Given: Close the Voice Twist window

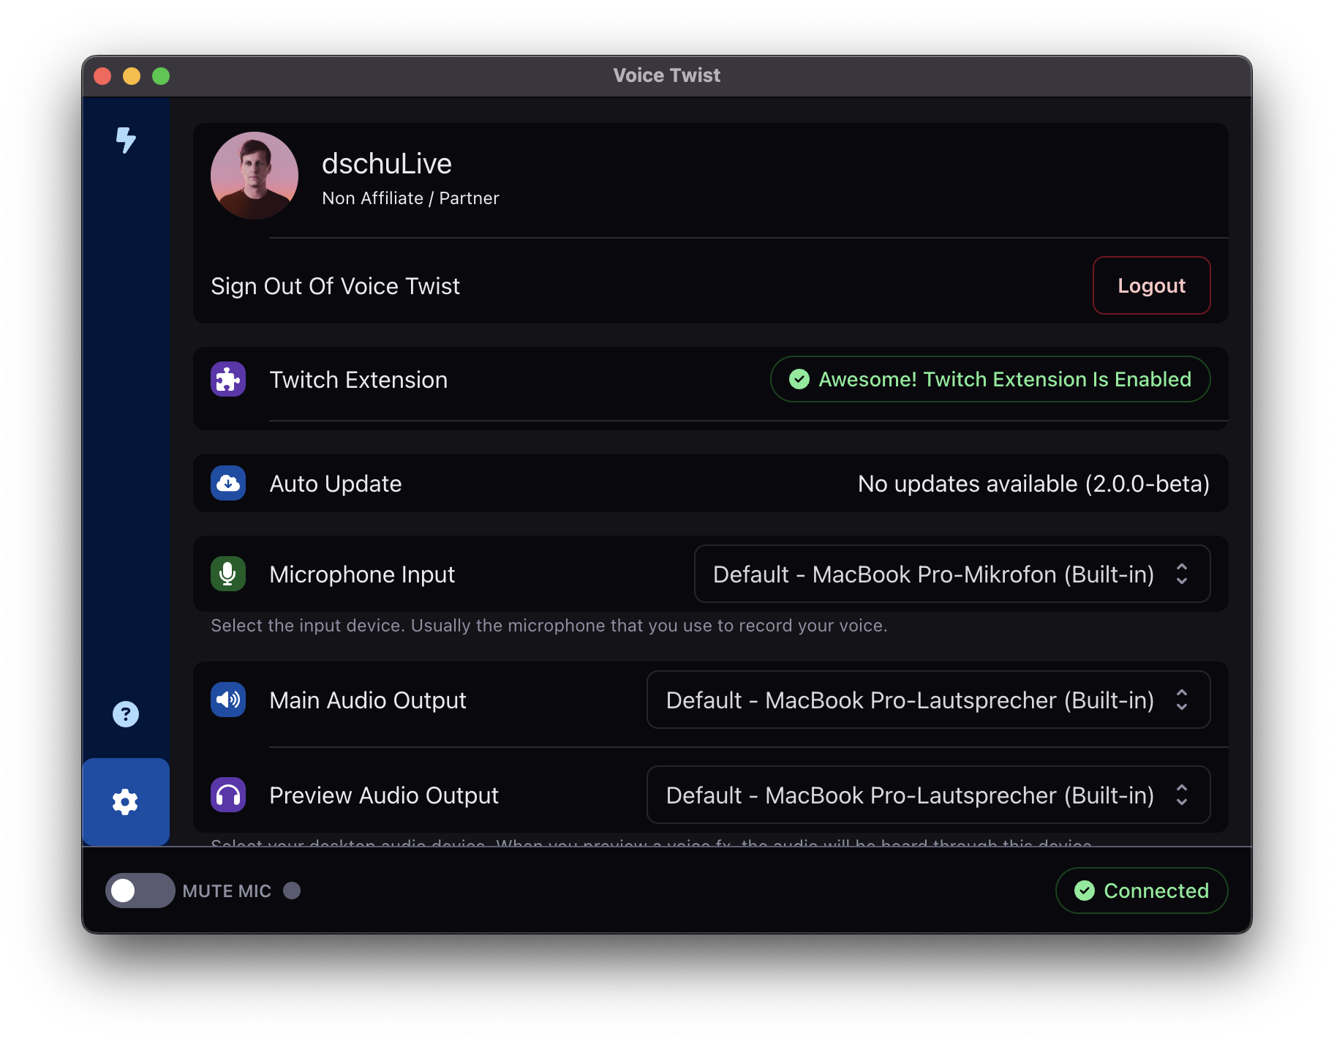Looking at the screenshot, I should coord(102,76).
